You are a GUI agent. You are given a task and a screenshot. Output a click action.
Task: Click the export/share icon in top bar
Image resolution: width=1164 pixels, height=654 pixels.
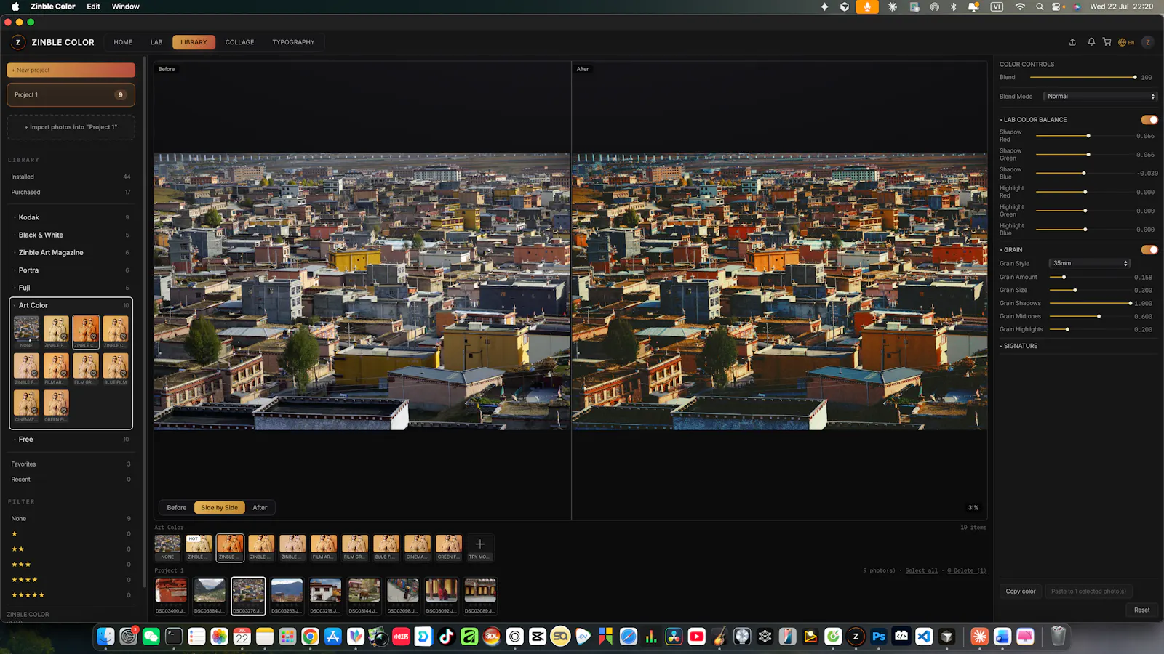1072,42
